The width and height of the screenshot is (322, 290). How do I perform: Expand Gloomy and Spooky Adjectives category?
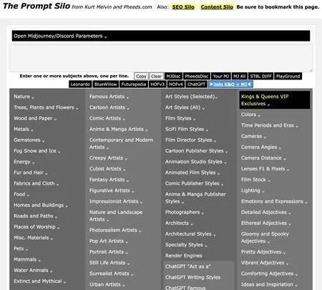tap(265, 238)
